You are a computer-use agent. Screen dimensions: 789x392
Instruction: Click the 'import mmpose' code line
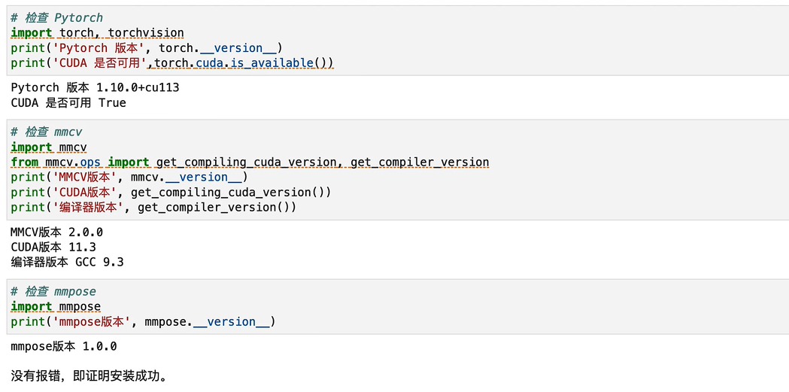[x=56, y=307]
